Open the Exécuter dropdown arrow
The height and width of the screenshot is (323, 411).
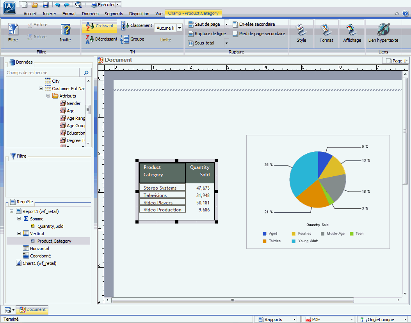[118, 4]
